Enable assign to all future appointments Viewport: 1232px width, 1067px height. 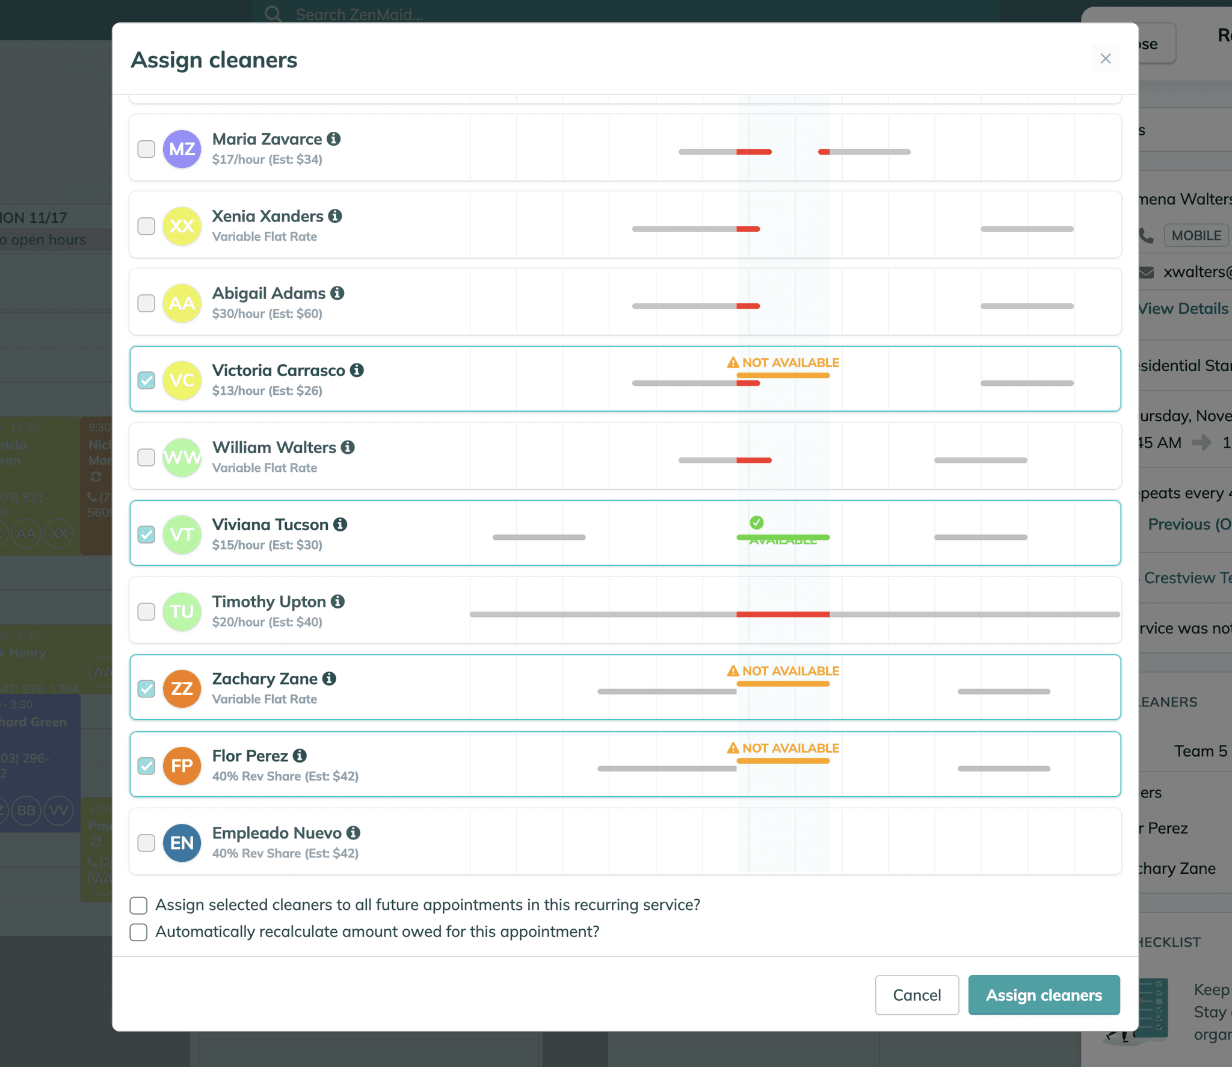(x=138, y=905)
